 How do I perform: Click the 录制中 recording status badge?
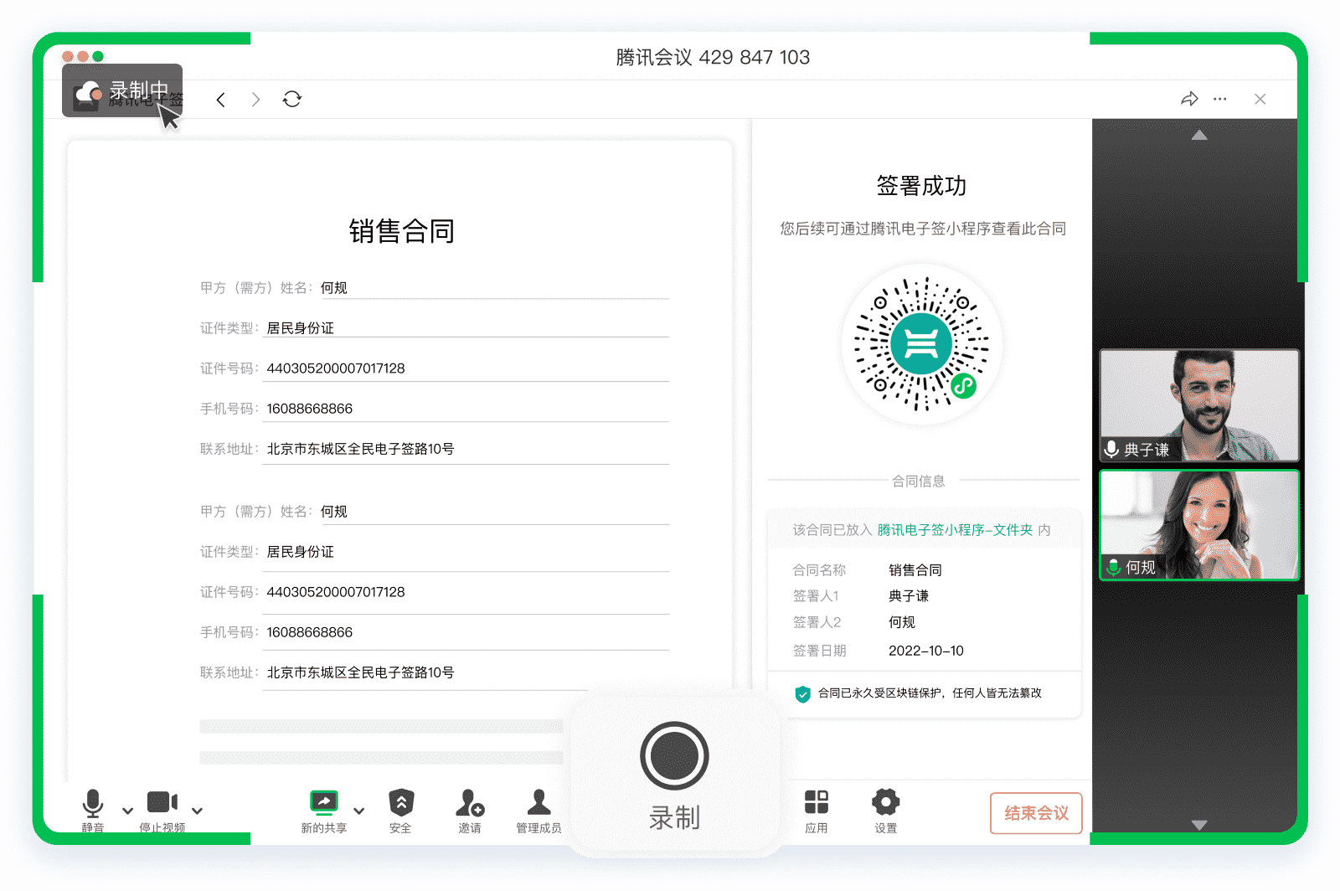(x=122, y=90)
